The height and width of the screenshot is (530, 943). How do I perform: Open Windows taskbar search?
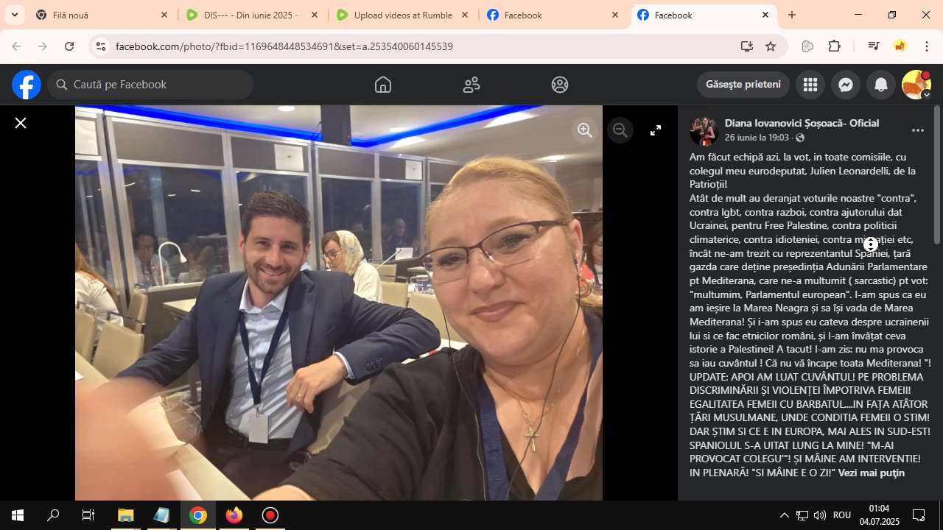coord(53,515)
